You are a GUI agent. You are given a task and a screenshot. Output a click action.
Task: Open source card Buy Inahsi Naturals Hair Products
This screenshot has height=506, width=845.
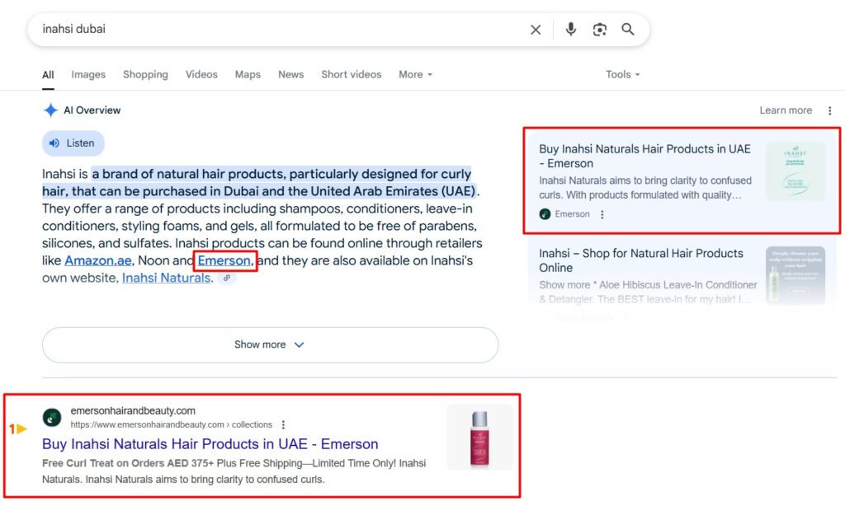[x=681, y=180]
